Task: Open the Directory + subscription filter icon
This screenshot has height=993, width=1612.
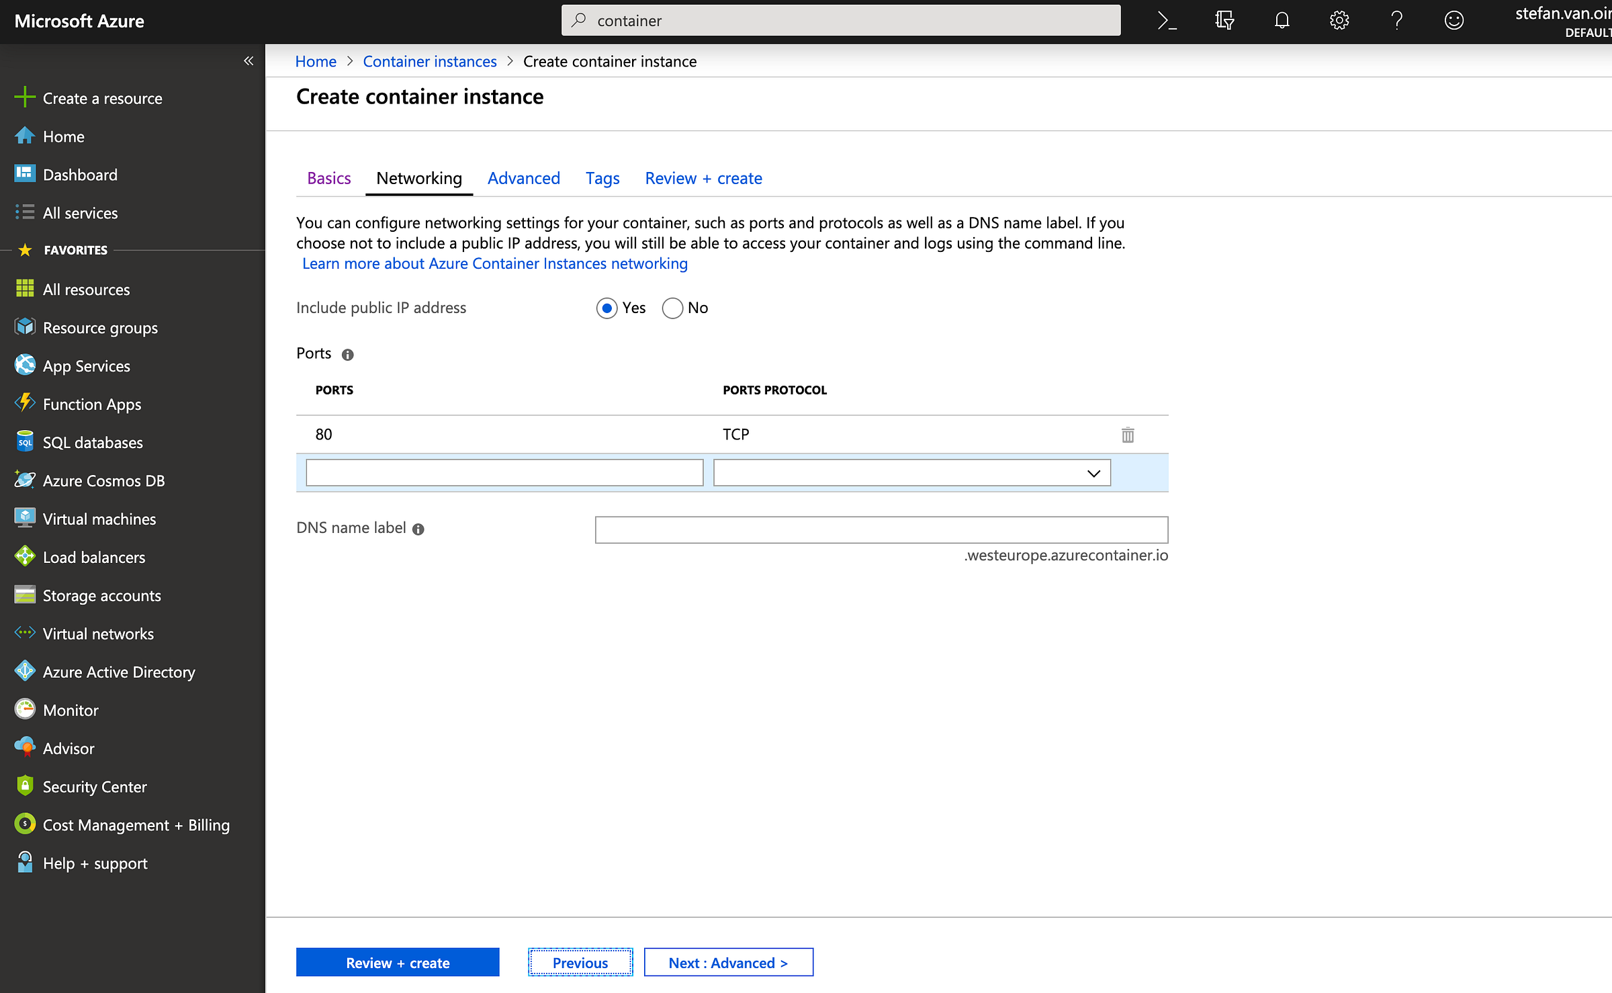Action: pos(1224,21)
